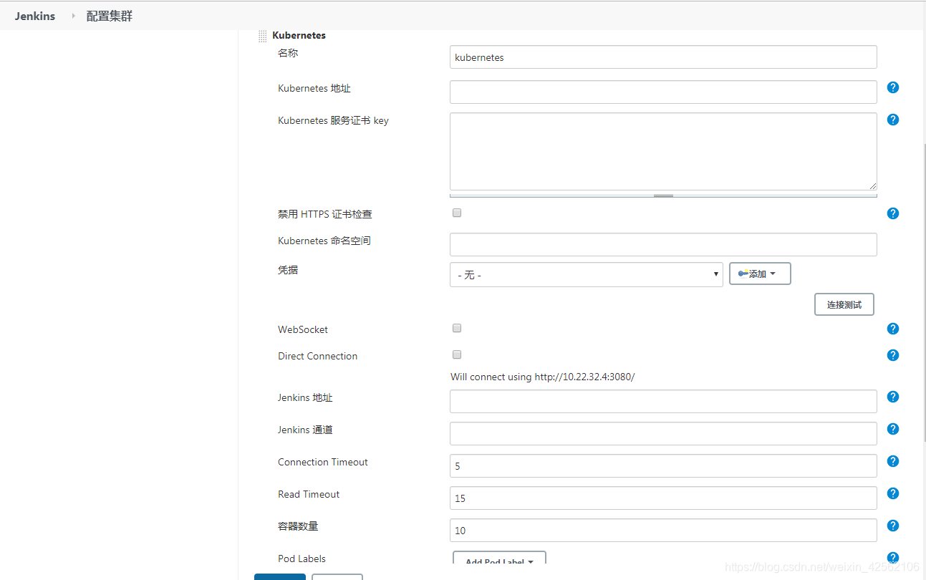The image size is (926, 580).
Task: Show help for Pod Labels
Action: point(892,558)
